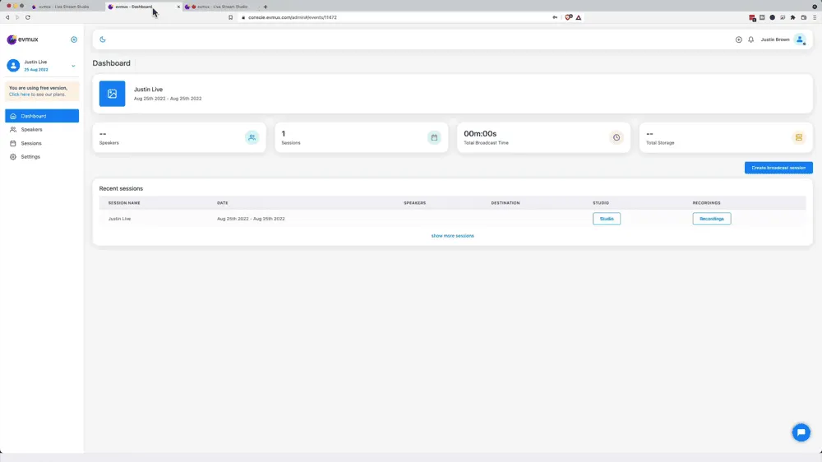
Task: Click the Create broadcast session button
Action: (778, 168)
